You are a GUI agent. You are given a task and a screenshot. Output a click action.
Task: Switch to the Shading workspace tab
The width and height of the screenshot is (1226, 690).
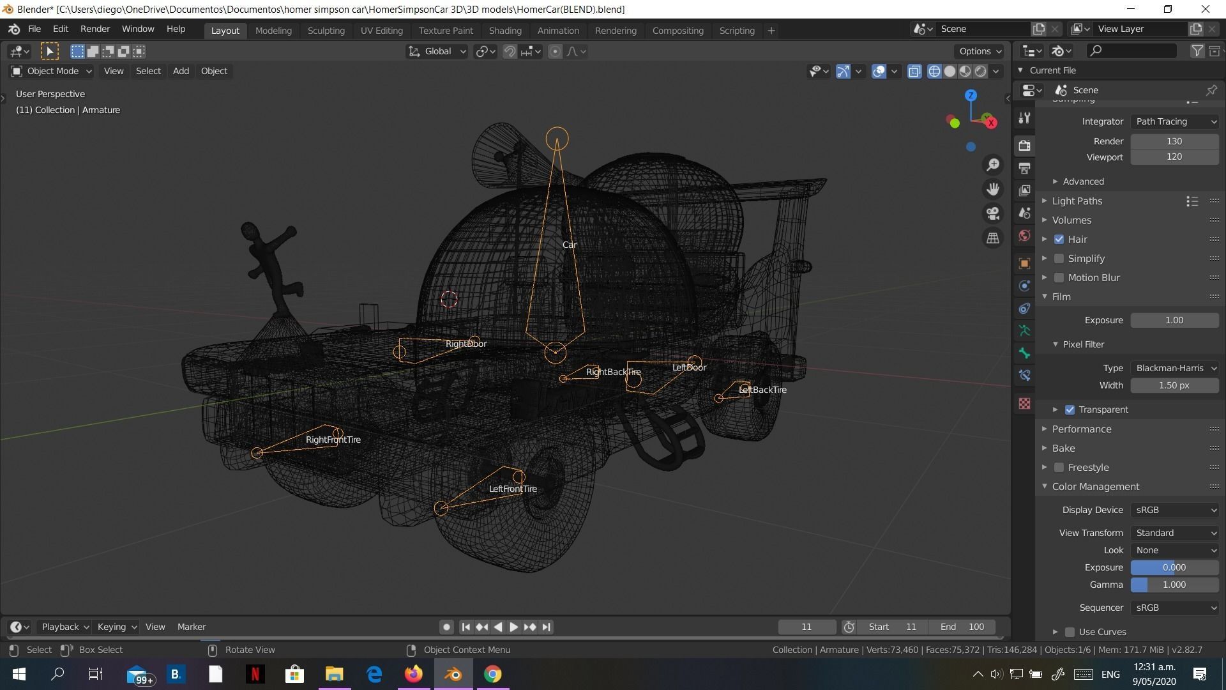[505, 30]
